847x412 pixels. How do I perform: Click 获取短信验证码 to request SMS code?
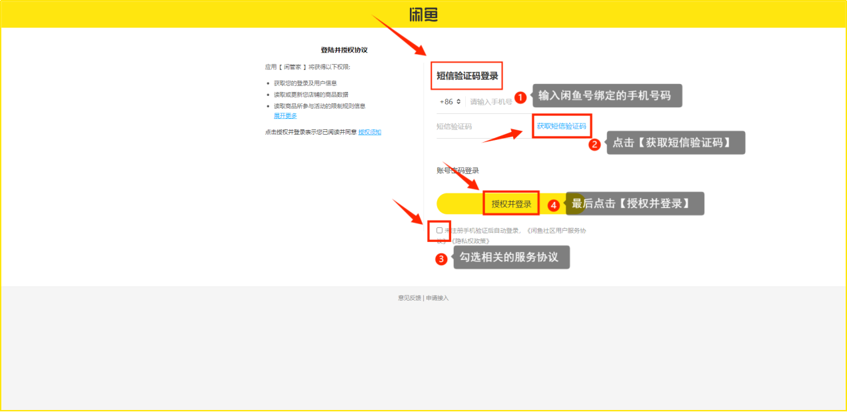click(x=561, y=126)
